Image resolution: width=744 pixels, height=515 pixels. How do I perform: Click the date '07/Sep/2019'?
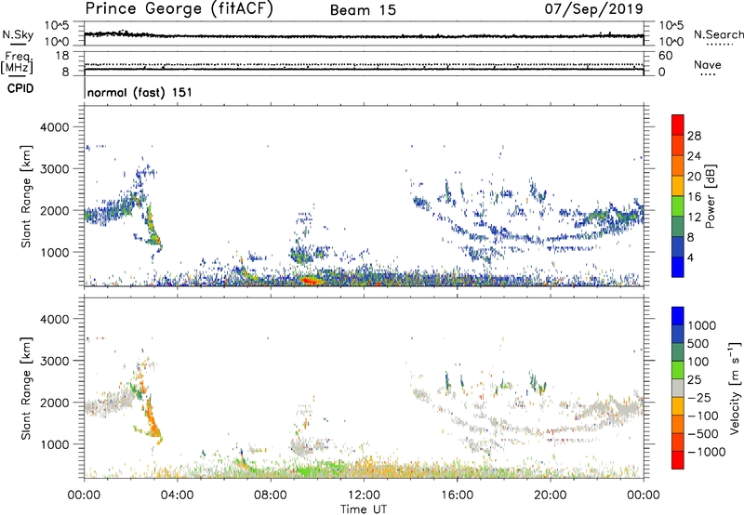pyautogui.click(x=593, y=8)
